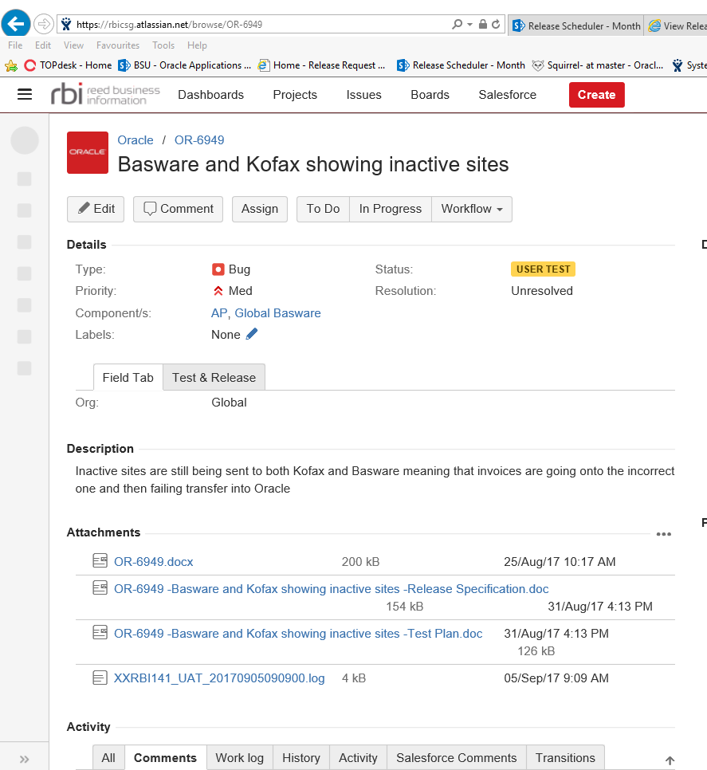
Task: Open the Dashboards navigation menu
Action: (x=210, y=95)
